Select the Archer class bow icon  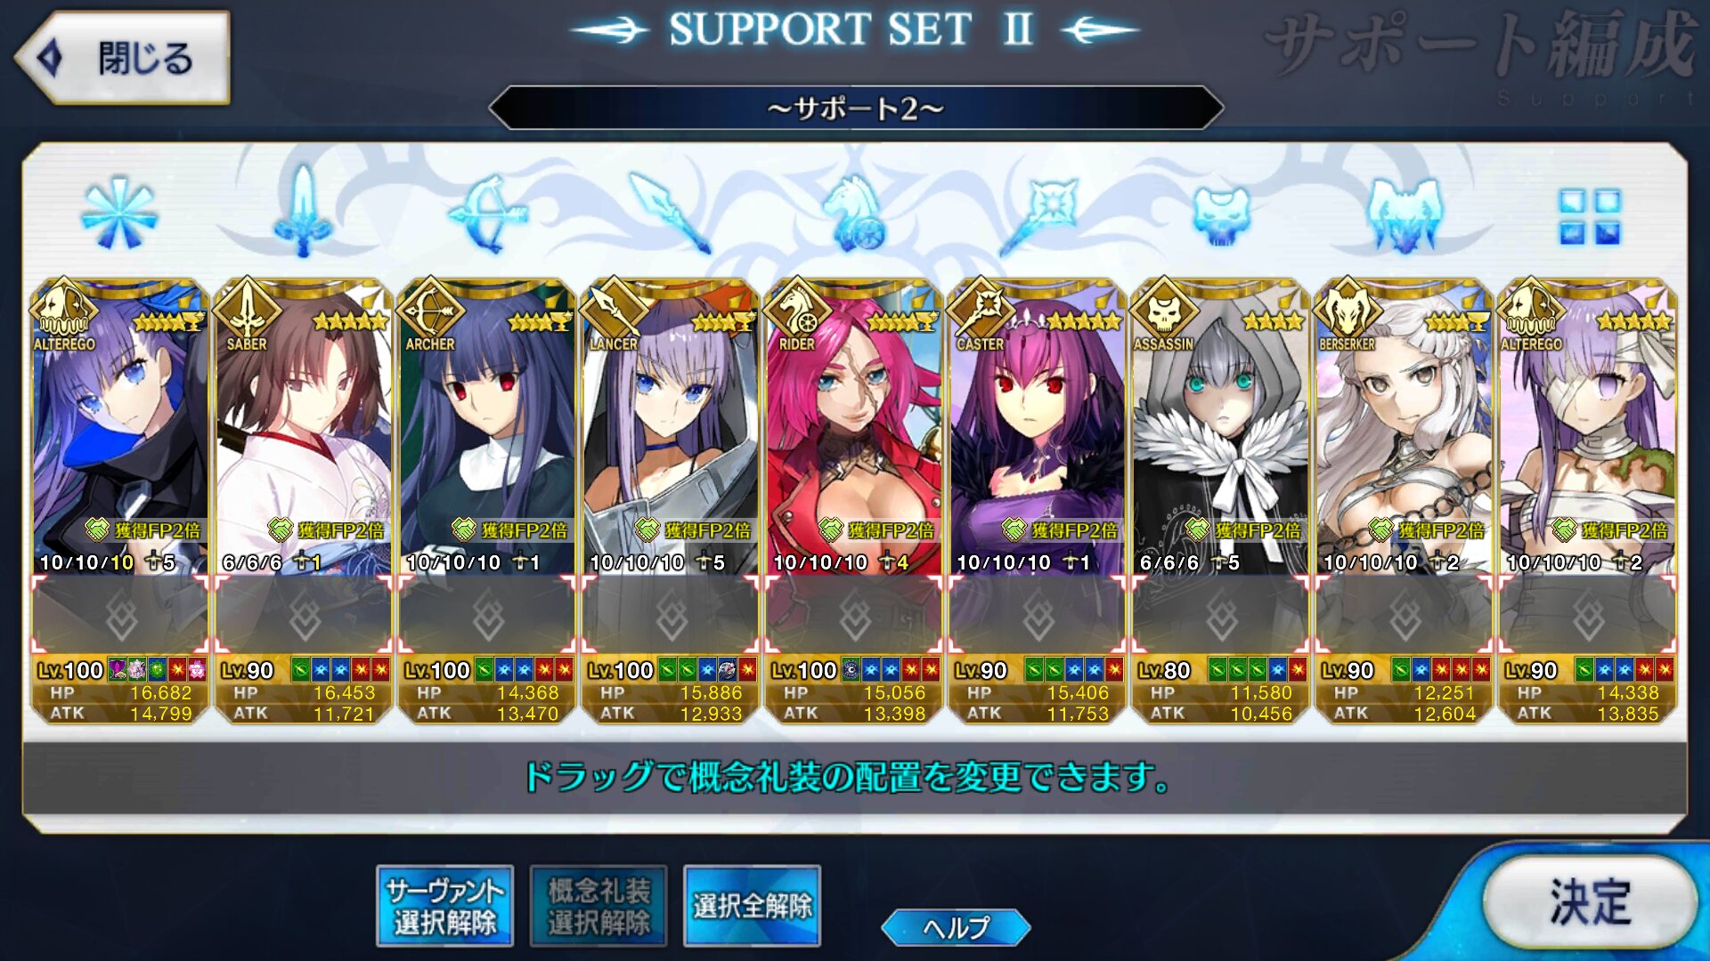pyautogui.click(x=487, y=214)
